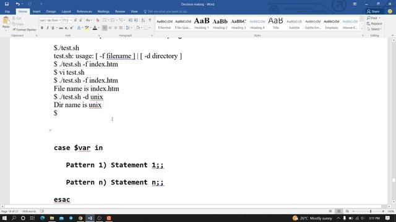Apply the Title style

[x=276, y=23]
